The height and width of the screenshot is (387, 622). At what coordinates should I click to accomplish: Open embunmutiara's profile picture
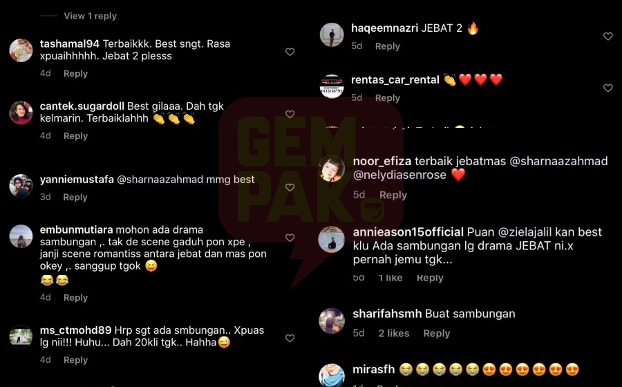pyautogui.click(x=21, y=237)
